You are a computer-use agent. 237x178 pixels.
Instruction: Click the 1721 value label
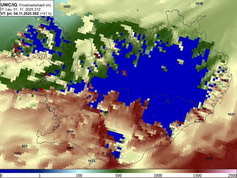[203, 109]
